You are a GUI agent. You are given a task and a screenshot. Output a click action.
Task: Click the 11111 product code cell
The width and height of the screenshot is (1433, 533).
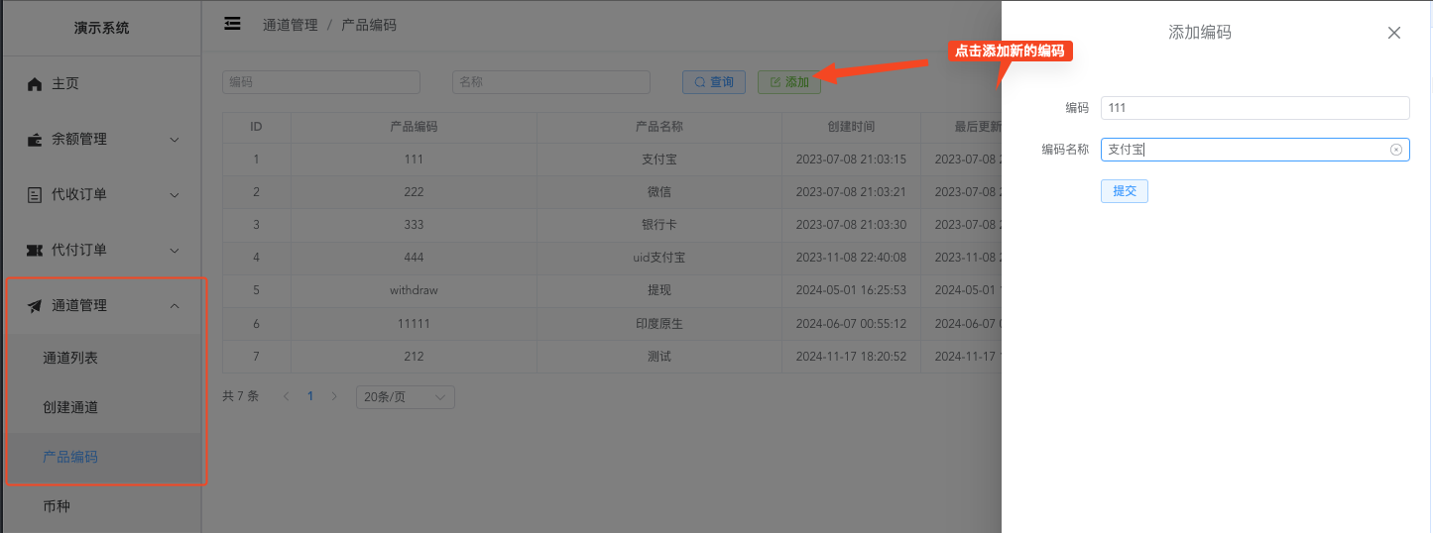point(415,324)
